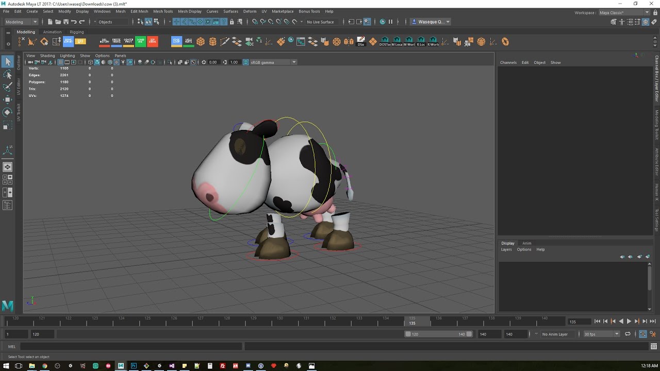Toggle the loop playback button
The height and width of the screenshot is (371, 660).
628,334
